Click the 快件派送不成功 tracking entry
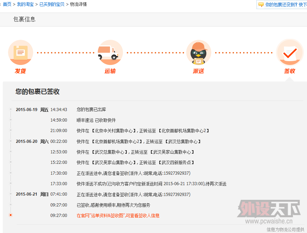 (152, 184)
